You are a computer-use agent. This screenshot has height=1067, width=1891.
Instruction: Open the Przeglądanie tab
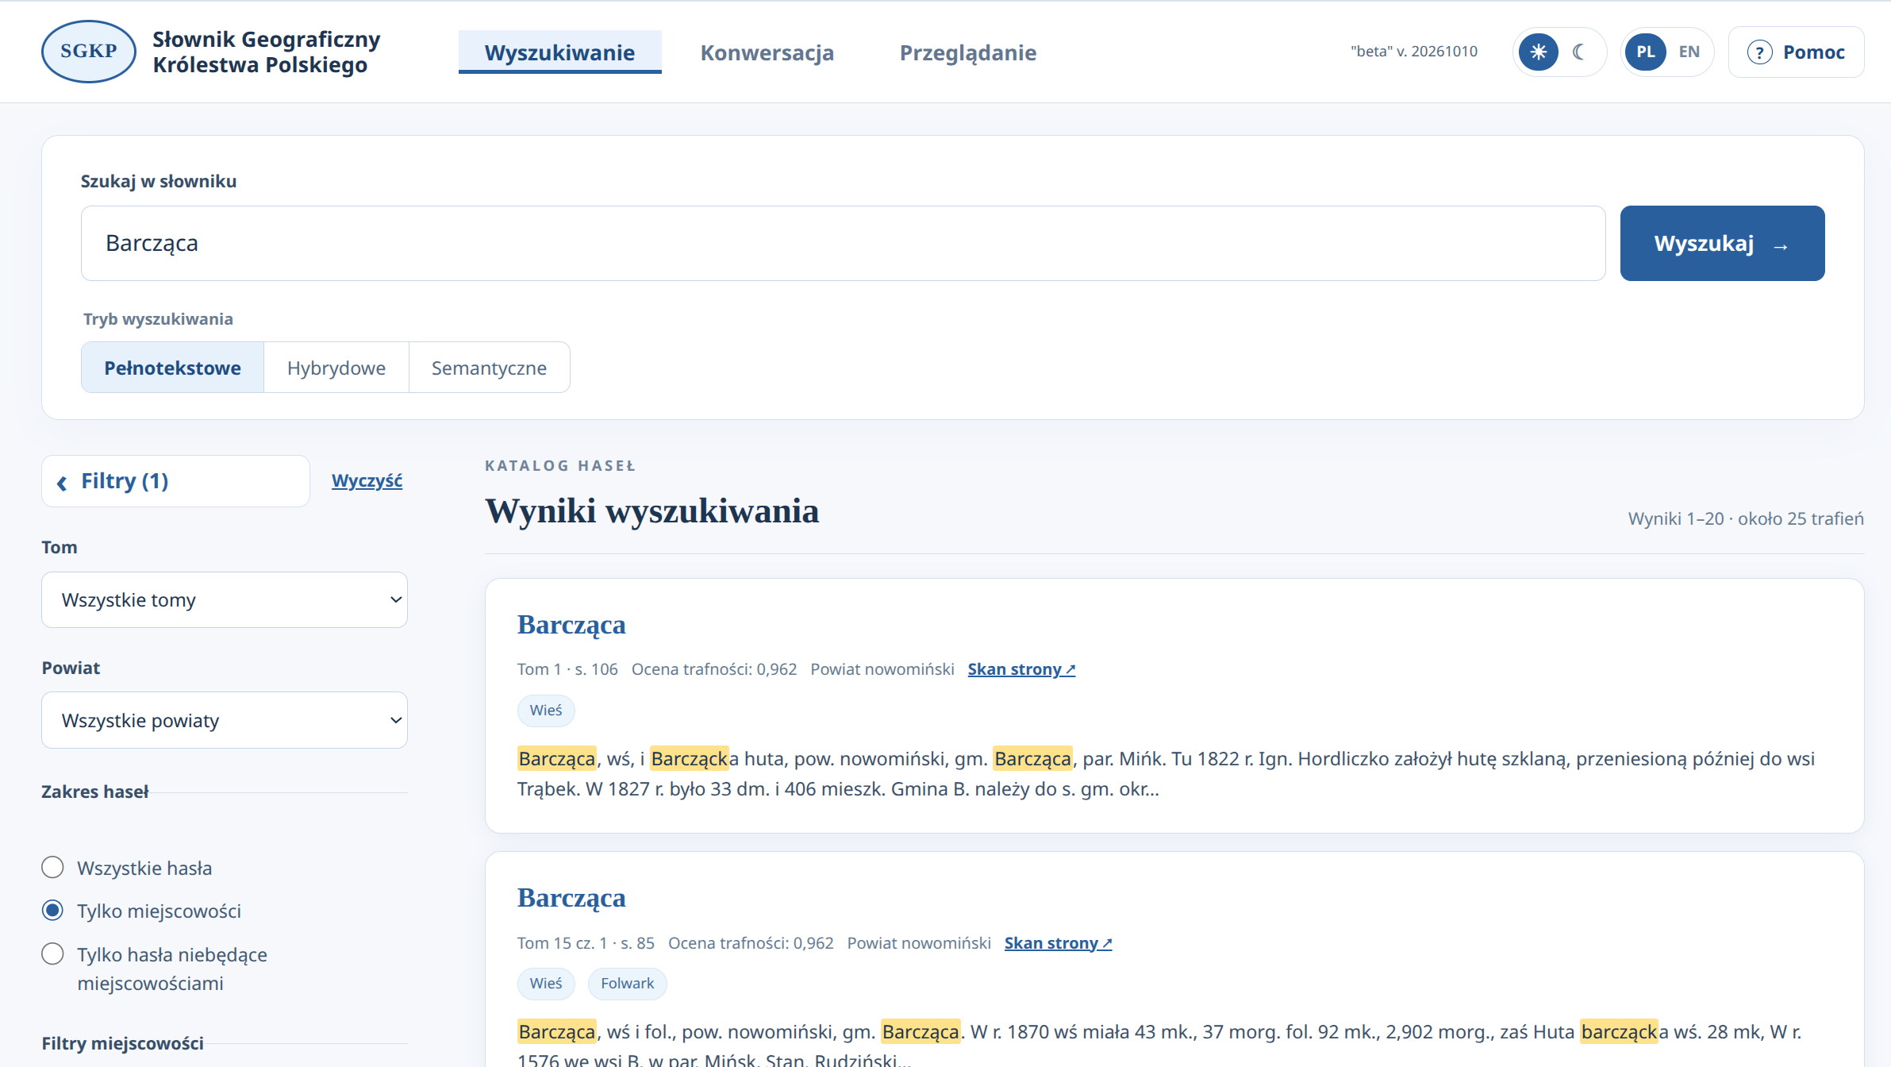[x=967, y=52]
